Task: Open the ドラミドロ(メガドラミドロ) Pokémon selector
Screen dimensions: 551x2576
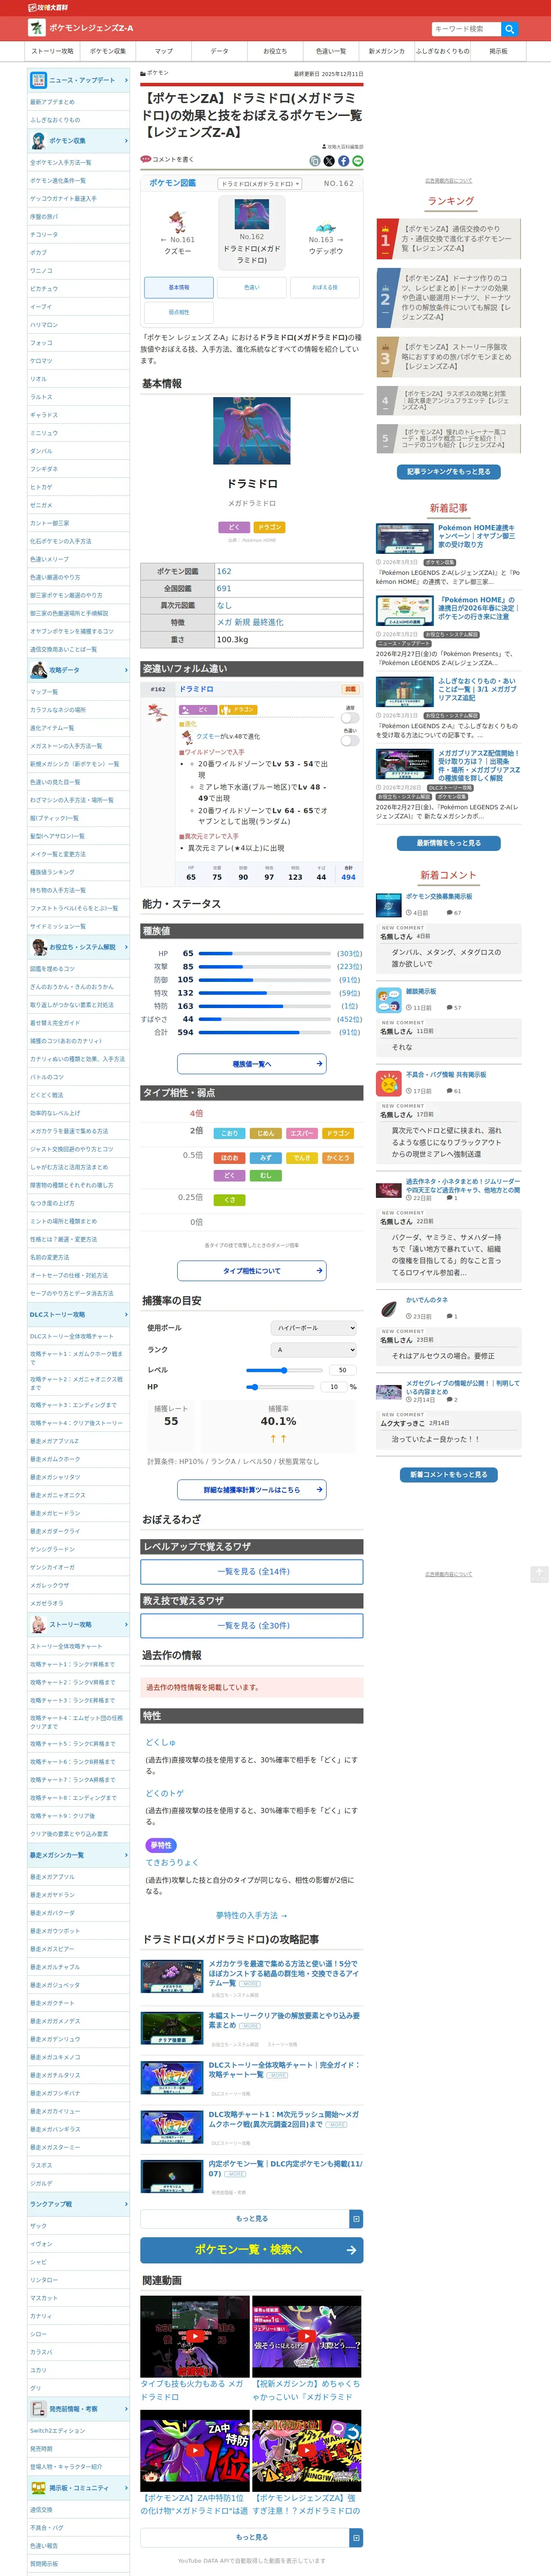Action: click(260, 184)
